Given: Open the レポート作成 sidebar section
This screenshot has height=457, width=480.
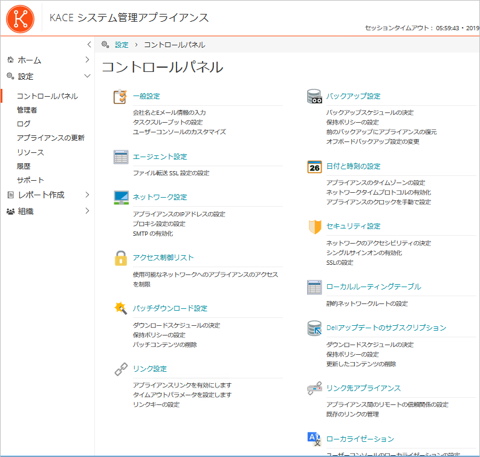Looking at the screenshot, I should coord(41,195).
